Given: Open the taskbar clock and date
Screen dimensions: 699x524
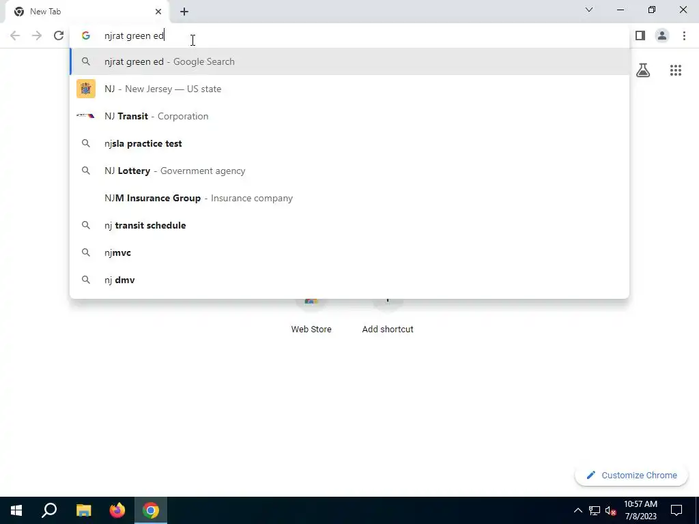Looking at the screenshot, I should pyautogui.click(x=640, y=510).
